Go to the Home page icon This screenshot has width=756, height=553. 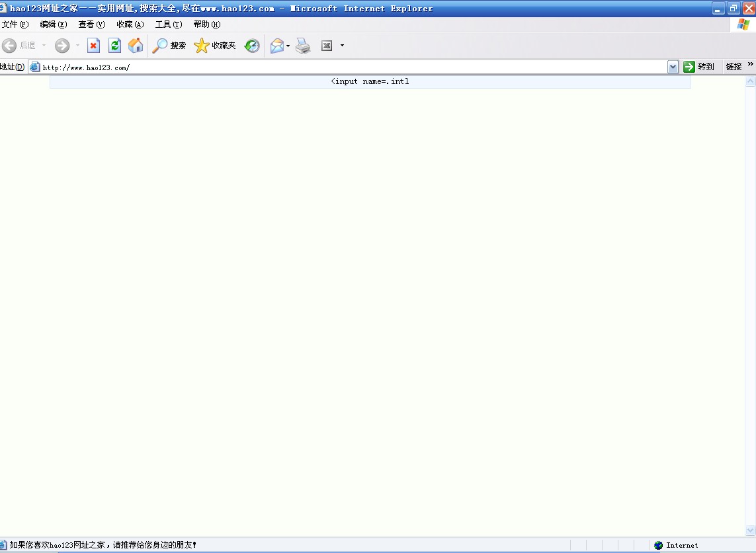[136, 46]
